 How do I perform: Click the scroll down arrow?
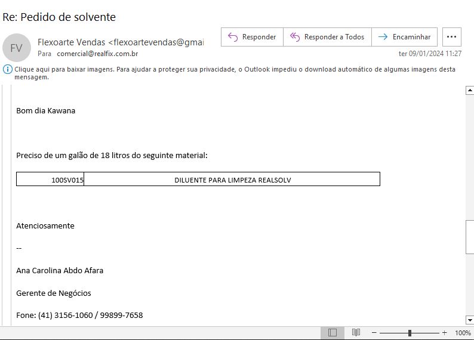click(x=469, y=320)
